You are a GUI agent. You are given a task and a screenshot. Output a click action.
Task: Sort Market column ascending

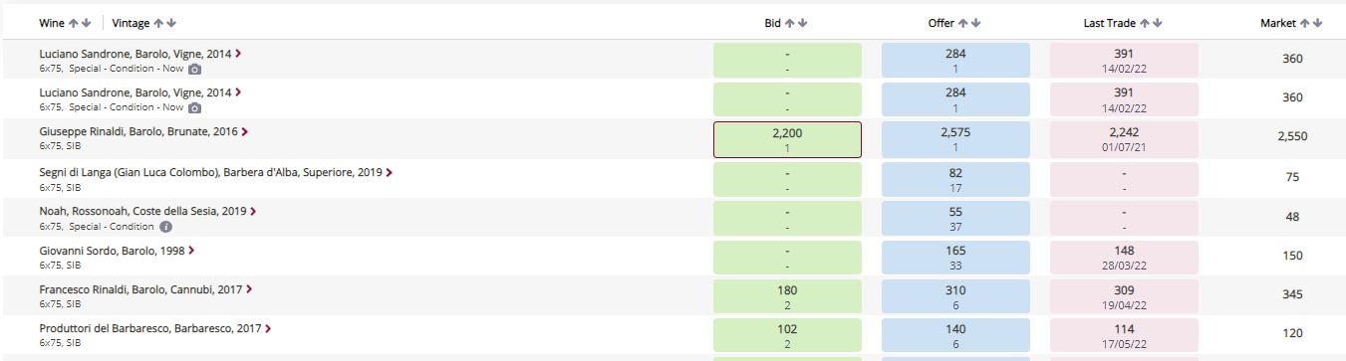coord(1305,23)
